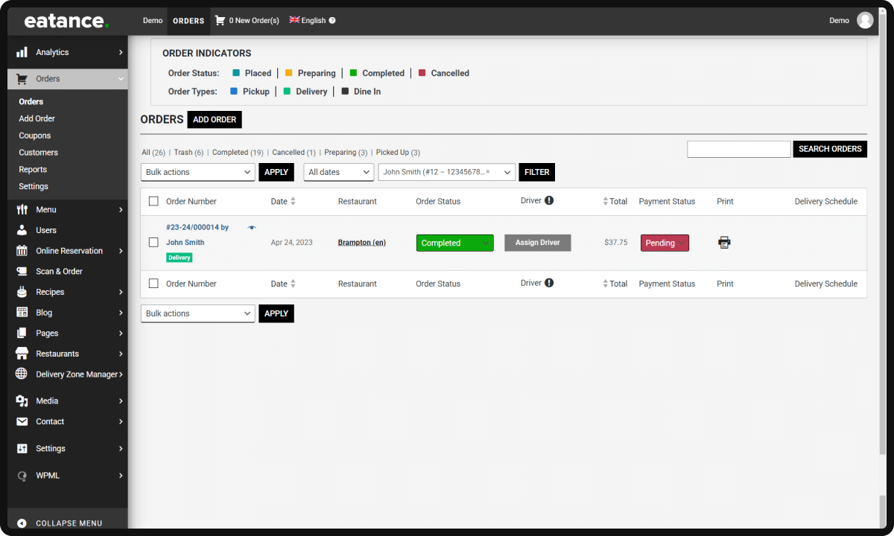894x536 pixels.
Task: Change the Completed order status dropdown
Action: (454, 243)
